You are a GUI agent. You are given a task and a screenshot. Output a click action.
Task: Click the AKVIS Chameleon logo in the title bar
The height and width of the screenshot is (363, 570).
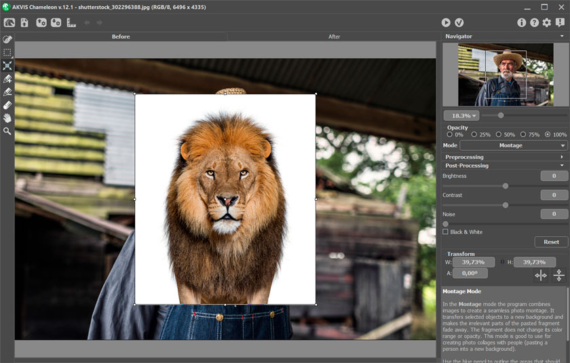[6, 7]
